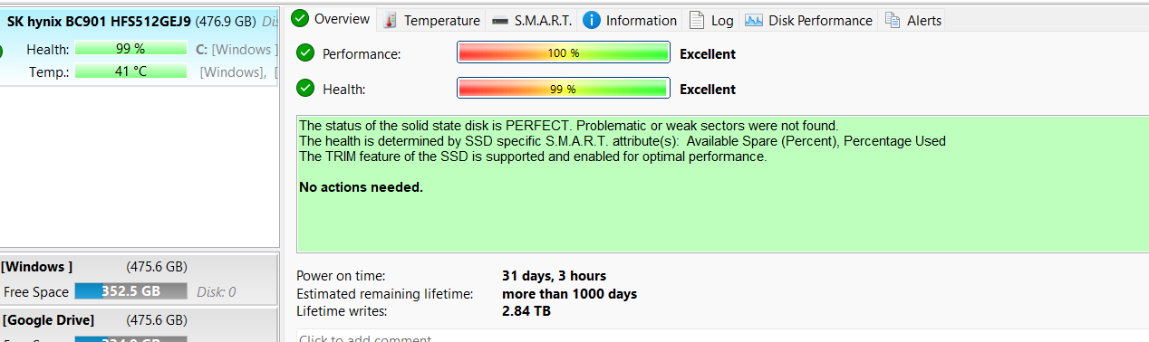The image size is (1149, 342).
Task: Open the Alerts tab
Action: tap(913, 20)
